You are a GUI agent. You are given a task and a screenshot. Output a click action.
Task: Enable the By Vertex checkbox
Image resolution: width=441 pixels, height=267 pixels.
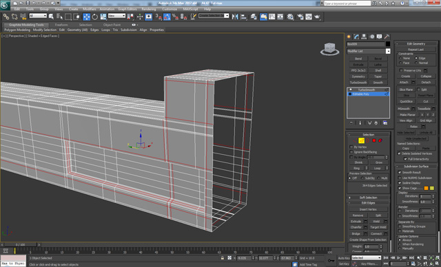pyautogui.click(x=351, y=147)
